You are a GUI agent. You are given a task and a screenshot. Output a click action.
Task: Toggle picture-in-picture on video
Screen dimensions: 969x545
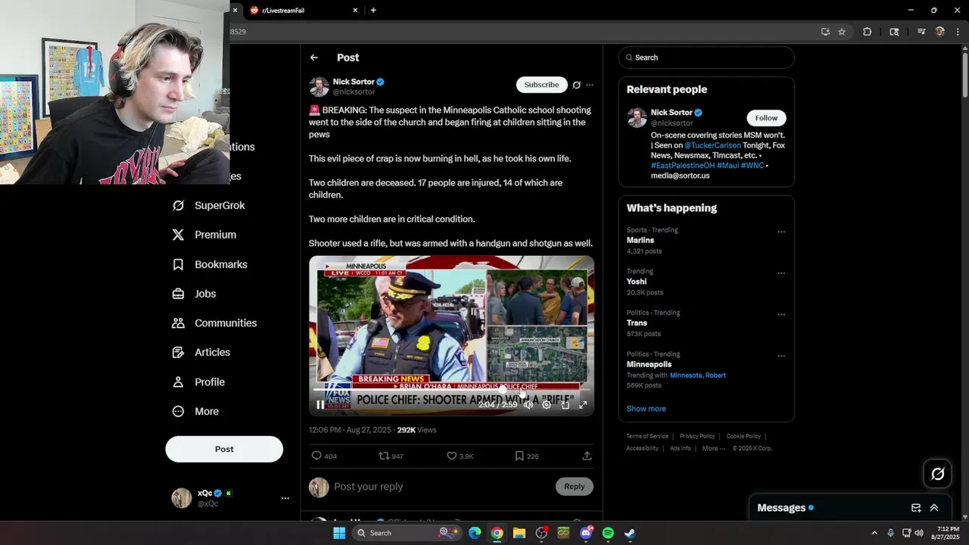point(565,405)
